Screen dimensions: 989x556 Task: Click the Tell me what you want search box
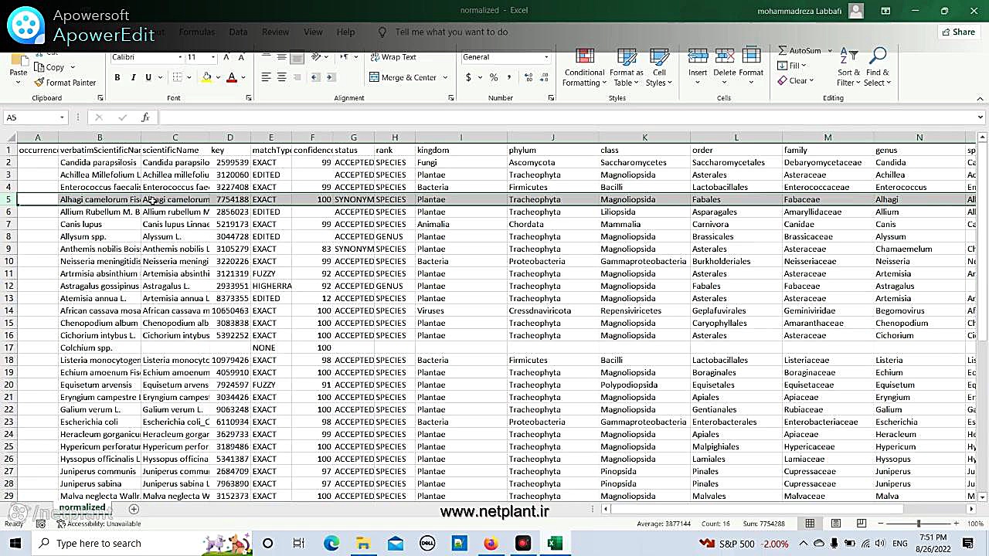point(451,32)
